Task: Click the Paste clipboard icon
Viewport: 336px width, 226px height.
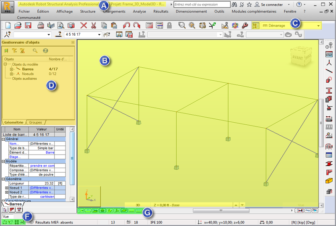Action: click(114, 26)
